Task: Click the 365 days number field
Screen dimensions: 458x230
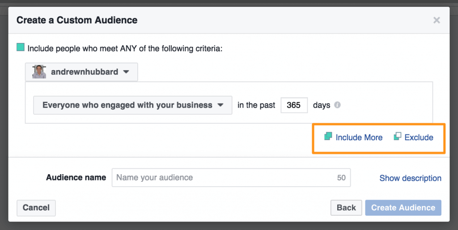Action: point(294,105)
